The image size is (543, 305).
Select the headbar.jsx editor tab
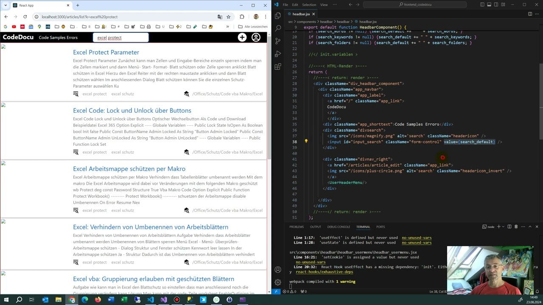pos(301,14)
